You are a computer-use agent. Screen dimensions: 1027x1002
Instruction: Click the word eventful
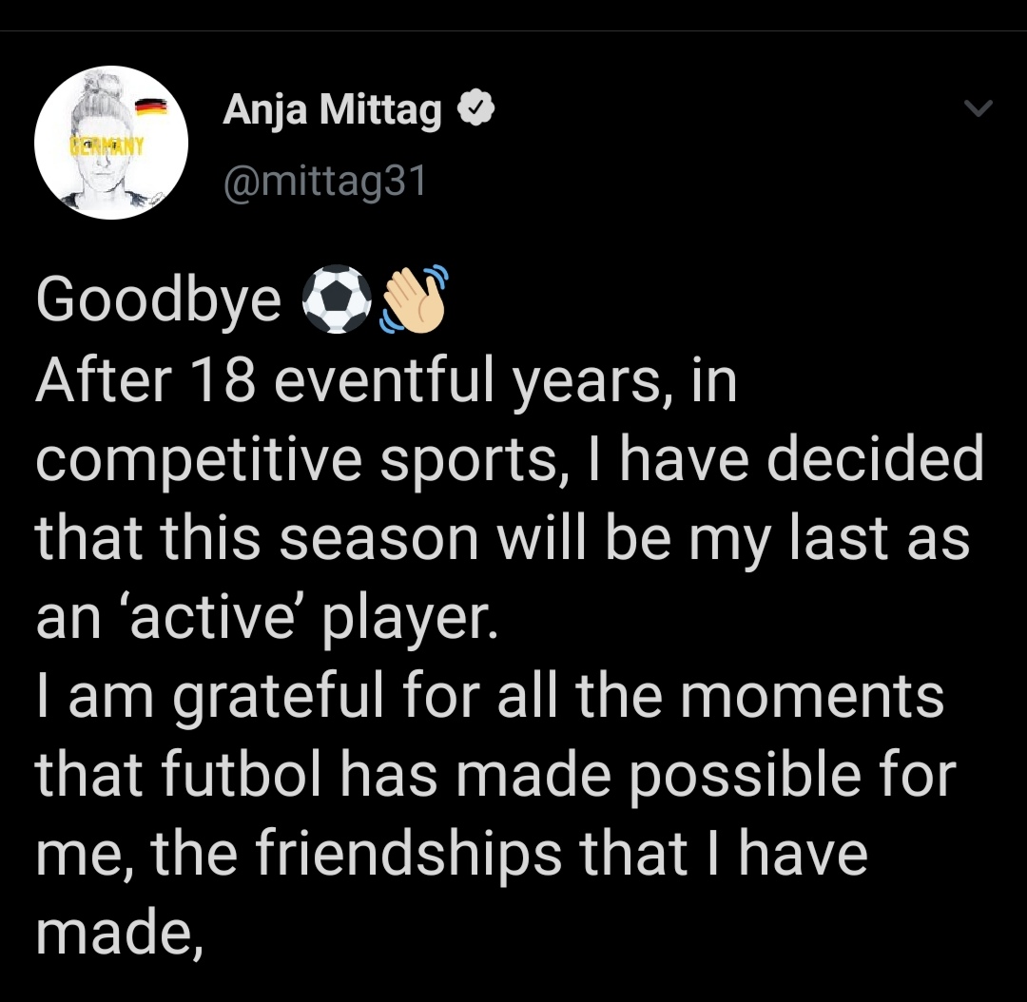384,380
